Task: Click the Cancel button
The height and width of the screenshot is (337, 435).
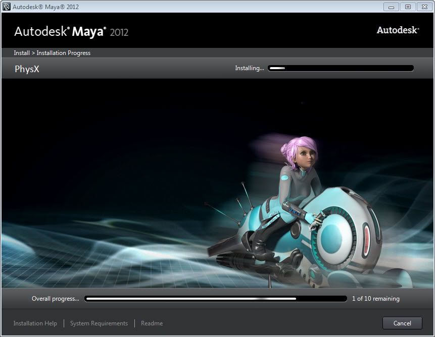Action: [402, 323]
